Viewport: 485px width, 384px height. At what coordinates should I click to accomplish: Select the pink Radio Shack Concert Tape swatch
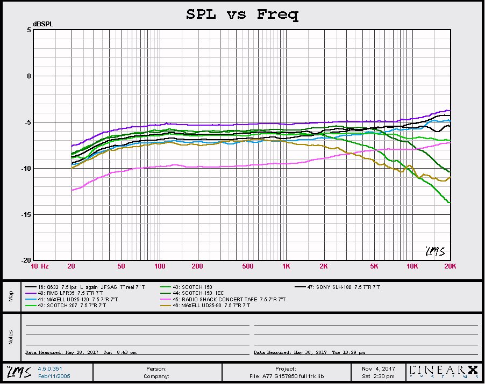click(166, 299)
